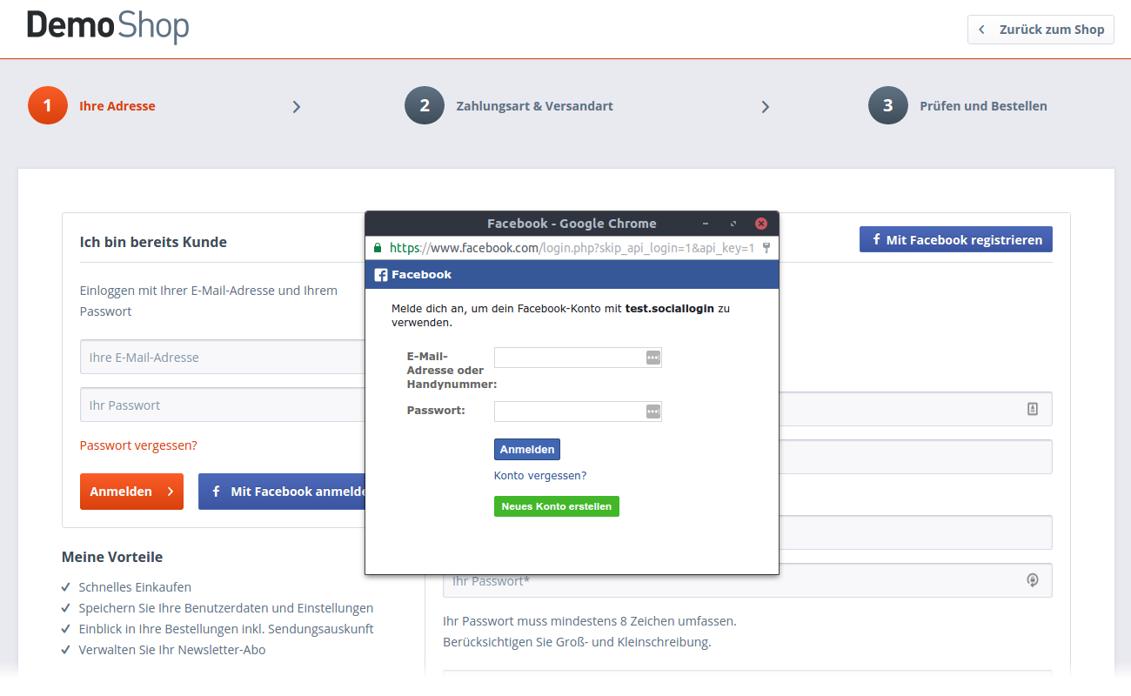Close the Facebook Chrome popup window
The height and width of the screenshot is (696, 1131).
761,224
